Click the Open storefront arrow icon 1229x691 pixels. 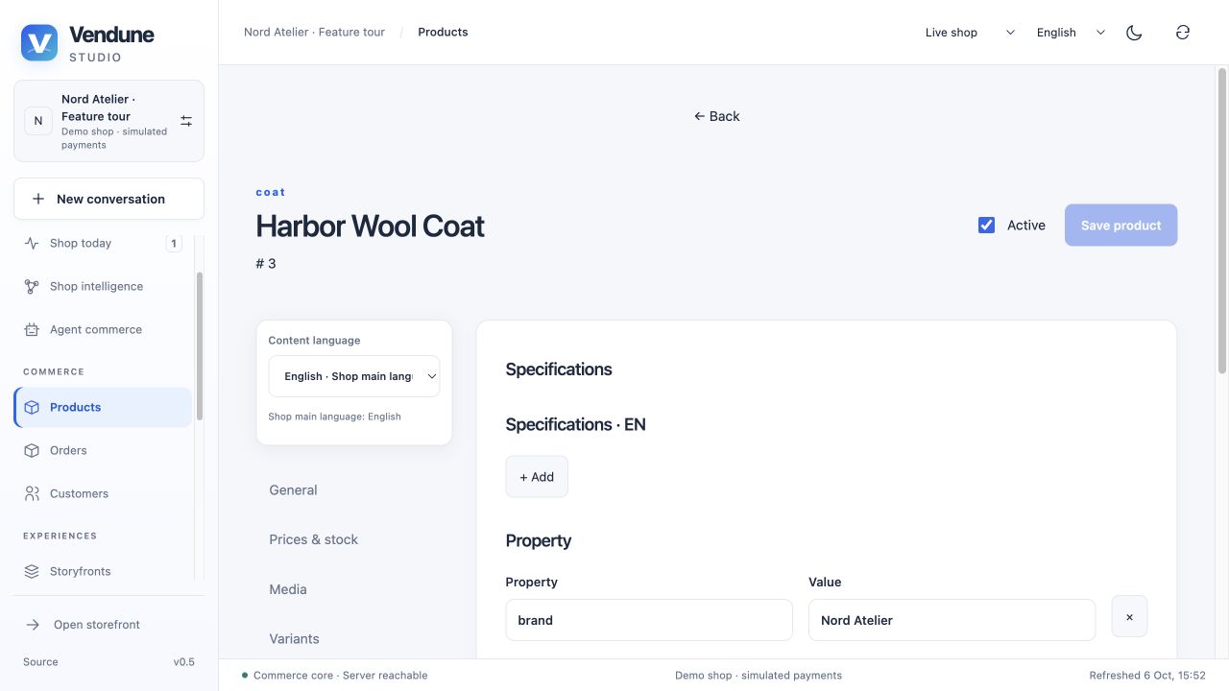click(x=33, y=625)
